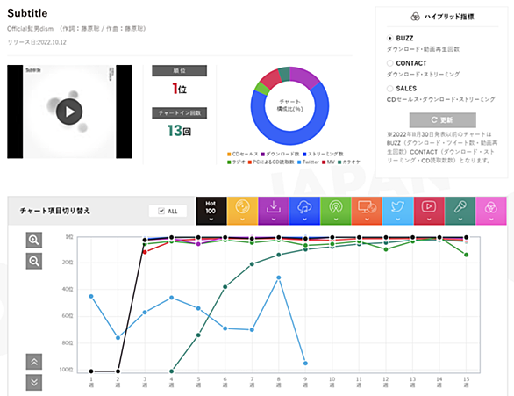Click the Twitter legend entry
The image size is (514, 396).
point(308,162)
